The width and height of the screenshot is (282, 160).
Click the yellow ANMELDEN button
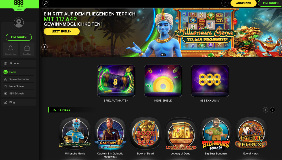pos(243,3)
